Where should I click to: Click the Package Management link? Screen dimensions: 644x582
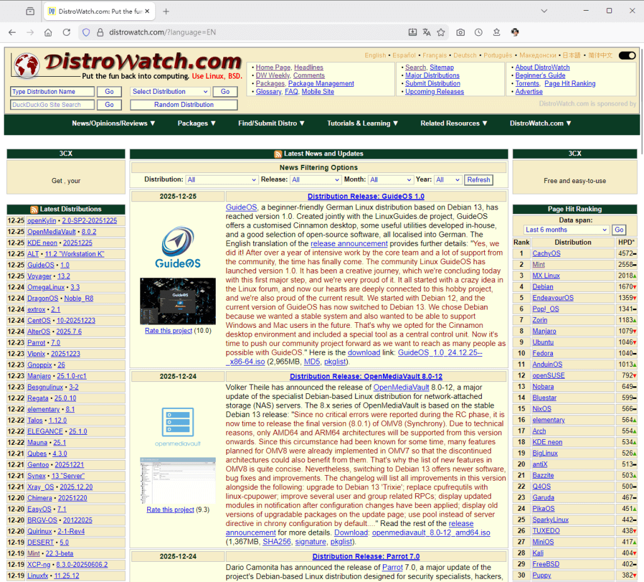pyautogui.click(x=321, y=84)
